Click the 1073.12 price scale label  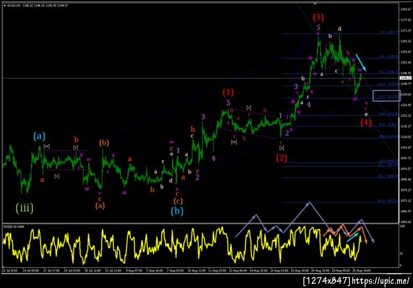(x=405, y=200)
